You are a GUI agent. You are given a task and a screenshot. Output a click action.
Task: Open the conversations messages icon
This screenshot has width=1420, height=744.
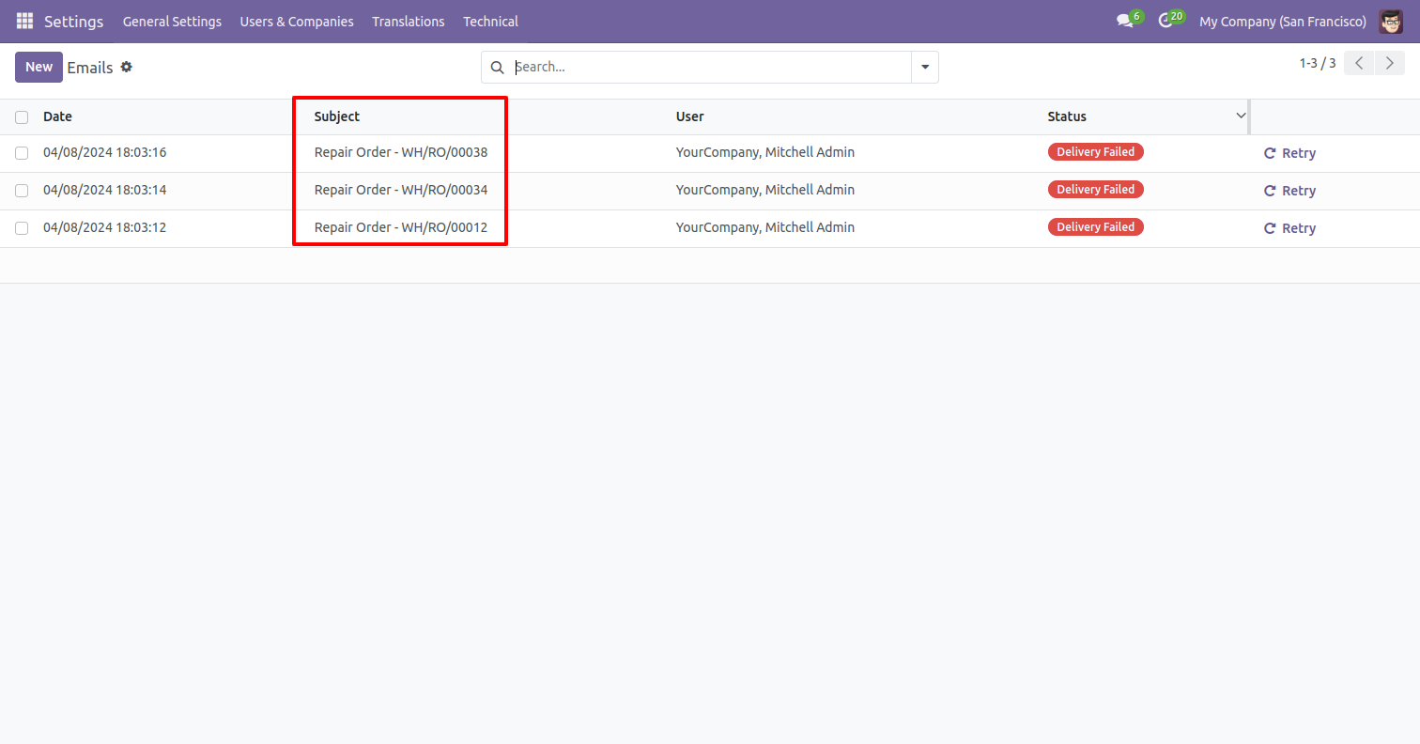coord(1124,21)
